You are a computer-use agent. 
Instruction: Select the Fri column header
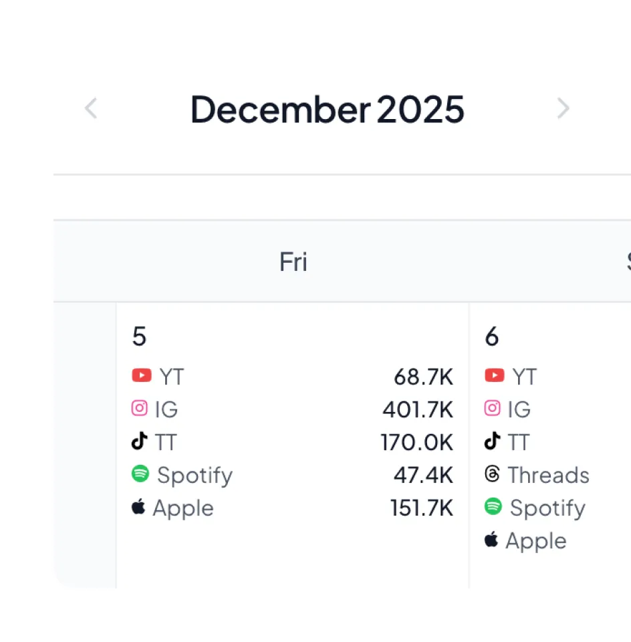pyautogui.click(x=293, y=261)
